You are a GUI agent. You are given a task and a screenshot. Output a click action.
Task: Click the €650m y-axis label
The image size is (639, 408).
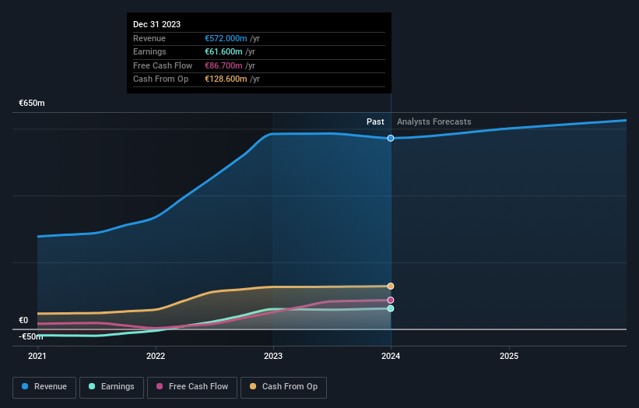pyautogui.click(x=32, y=103)
